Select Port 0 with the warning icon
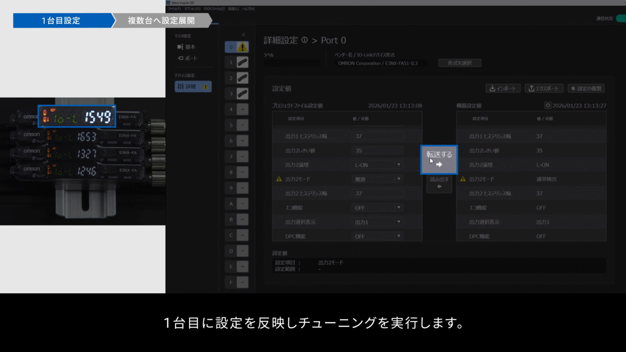This screenshot has width=626, height=352. click(237, 47)
